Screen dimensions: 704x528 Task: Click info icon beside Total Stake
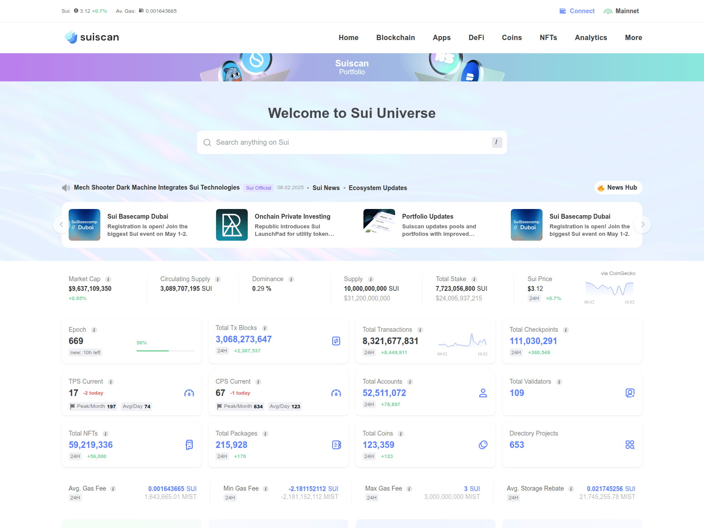[x=474, y=279]
